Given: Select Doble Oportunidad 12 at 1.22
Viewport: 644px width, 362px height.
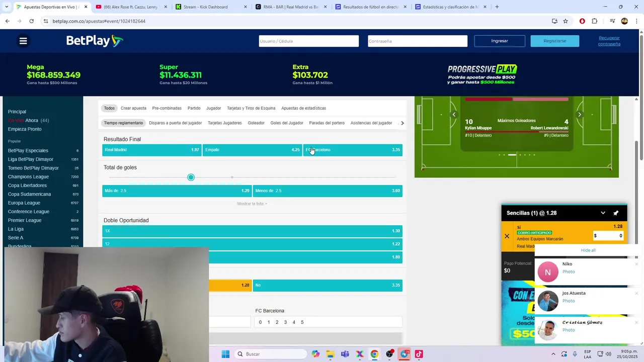Looking at the screenshot, I should click(252, 244).
